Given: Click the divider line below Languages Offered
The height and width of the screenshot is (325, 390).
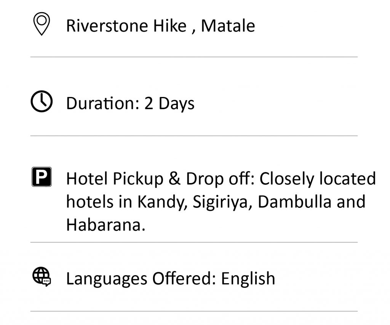Looking at the screenshot, I should coord(194,311).
